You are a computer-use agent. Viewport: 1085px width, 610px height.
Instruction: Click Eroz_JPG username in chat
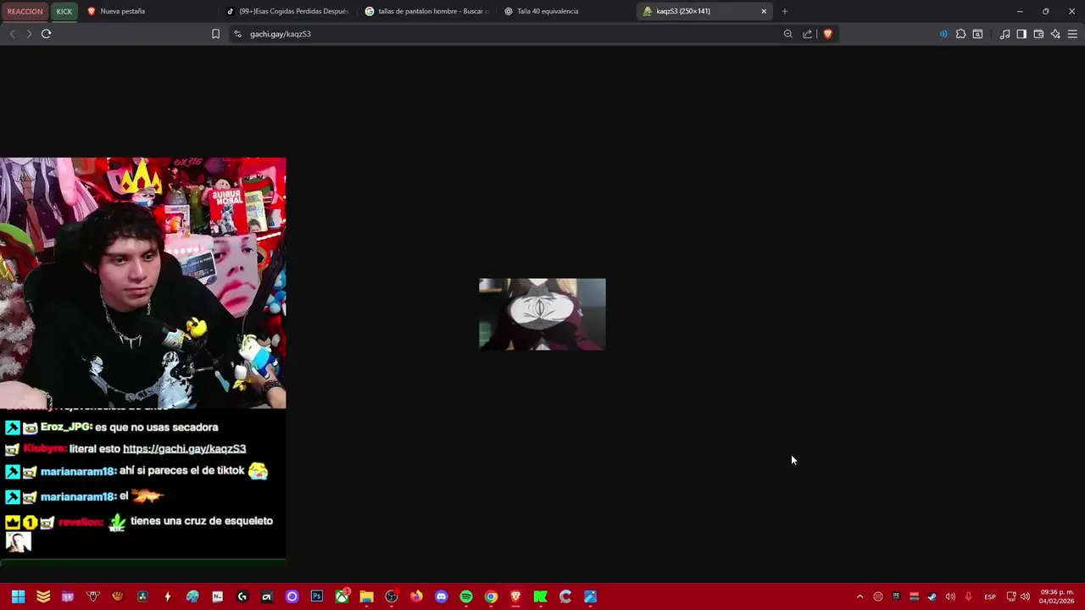pos(66,427)
